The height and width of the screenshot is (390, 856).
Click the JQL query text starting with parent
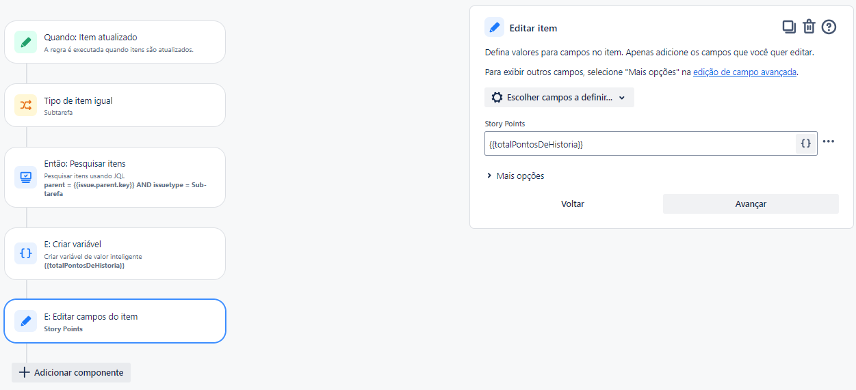(x=125, y=189)
